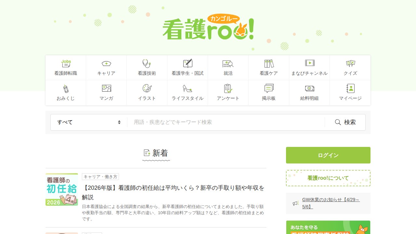The image size is (416, 234).
Task: Select the マンガ comic icon
Action: [x=106, y=92]
